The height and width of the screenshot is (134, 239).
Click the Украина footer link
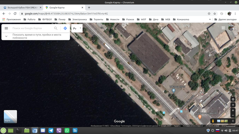177,126
